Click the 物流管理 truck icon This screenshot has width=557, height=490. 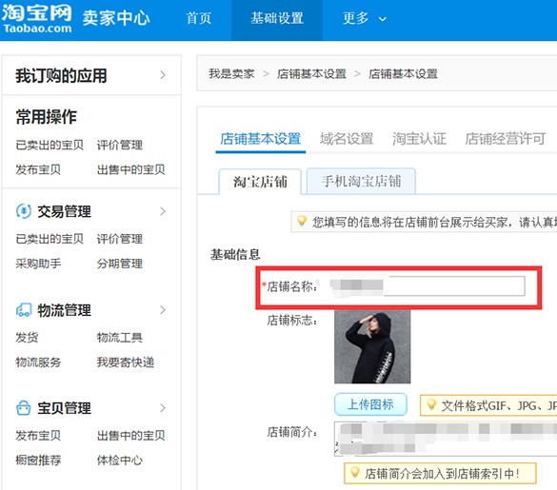click(x=24, y=309)
